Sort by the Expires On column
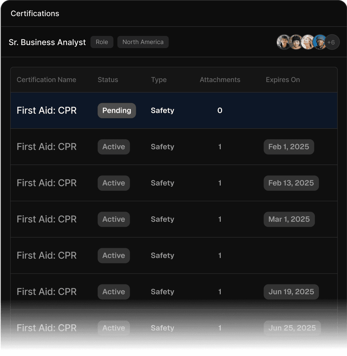 pyautogui.click(x=282, y=80)
